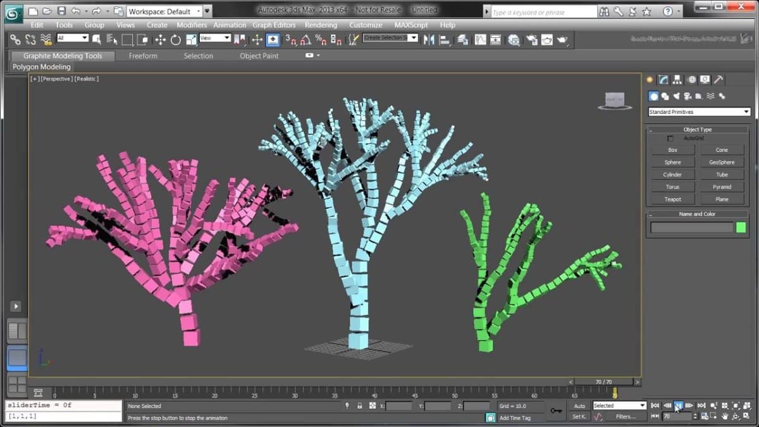This screenshot has height=427, width=759.
Task: Activate the Pan View hand icon
Action: [725, 416]
